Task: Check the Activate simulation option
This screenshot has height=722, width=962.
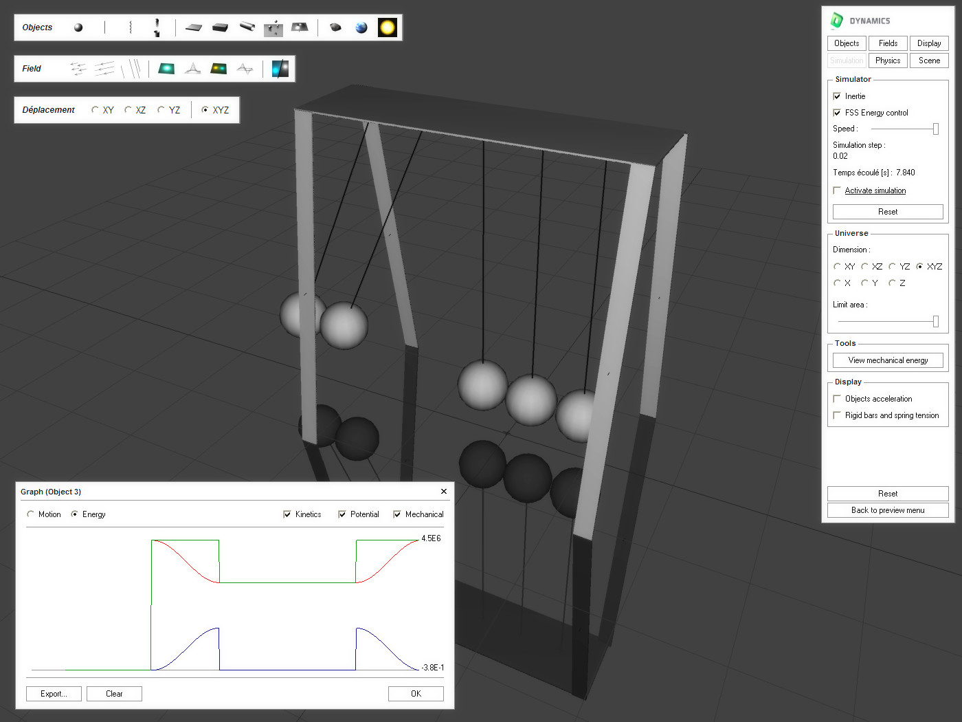Action: pyautogui.click(x=836, y=190)
